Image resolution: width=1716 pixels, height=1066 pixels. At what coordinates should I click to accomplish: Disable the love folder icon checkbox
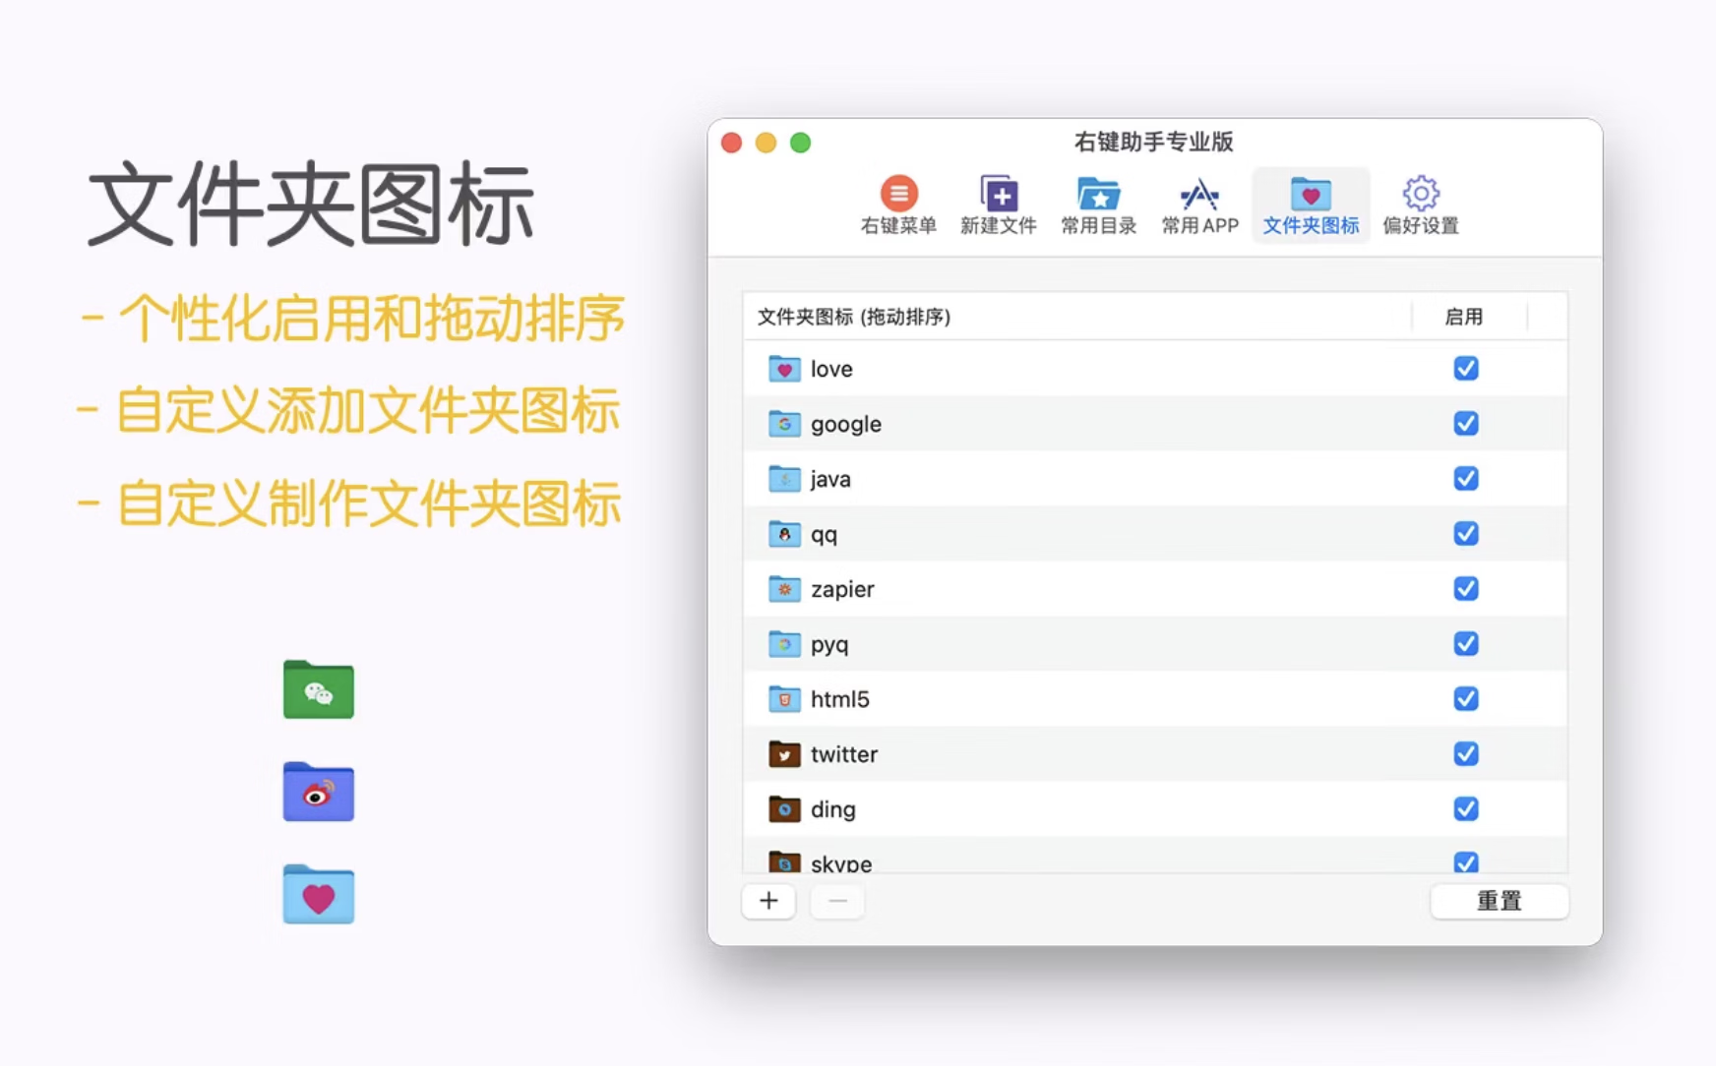point(1465,369)
